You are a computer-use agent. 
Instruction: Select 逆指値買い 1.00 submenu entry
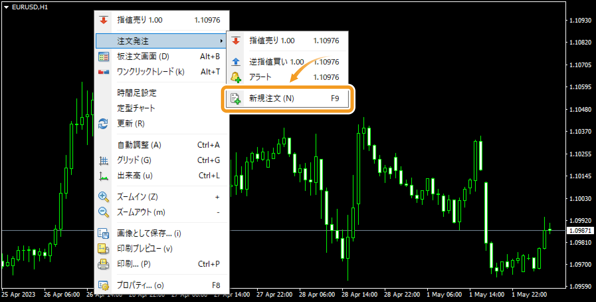(x=287, y=62)
